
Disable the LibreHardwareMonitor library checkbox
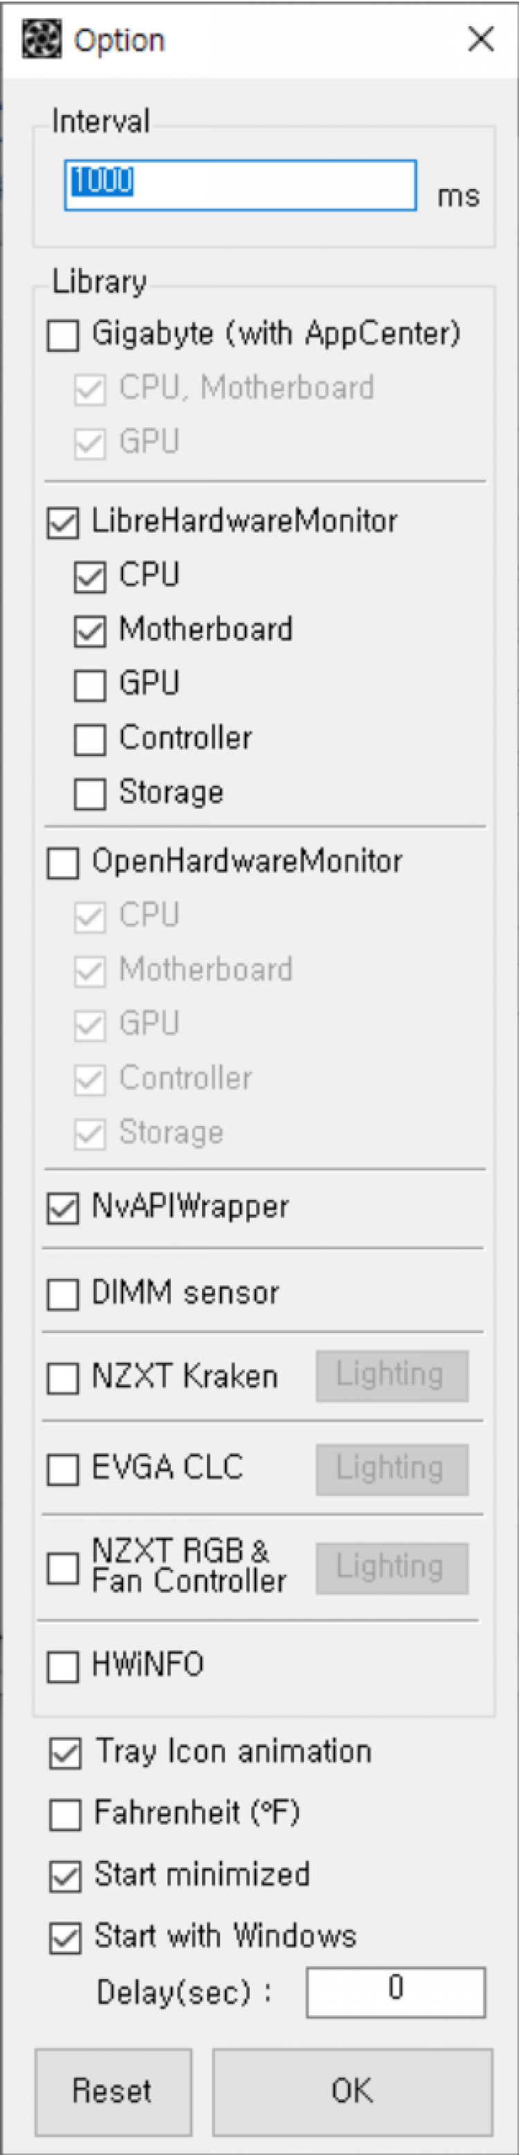point(64,523)
